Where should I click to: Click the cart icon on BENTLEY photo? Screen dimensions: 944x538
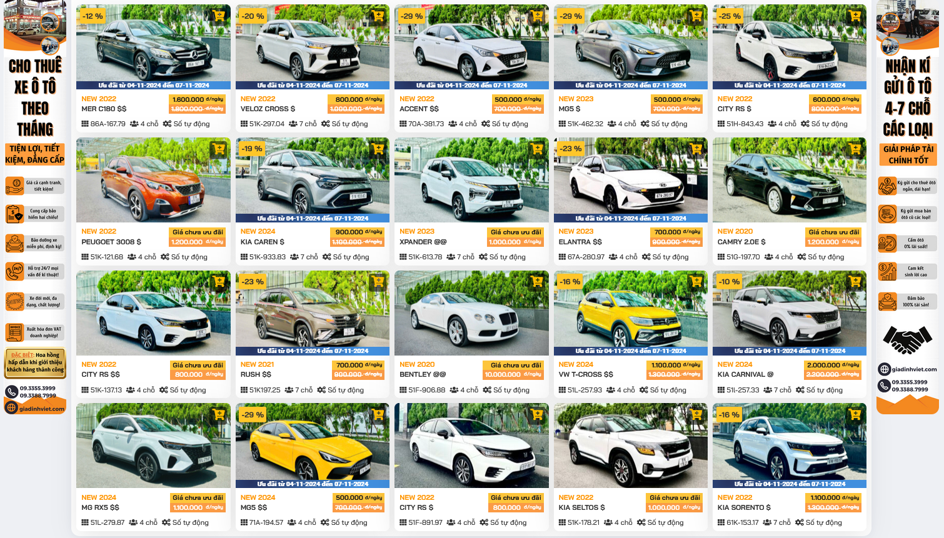coord(537,282)
